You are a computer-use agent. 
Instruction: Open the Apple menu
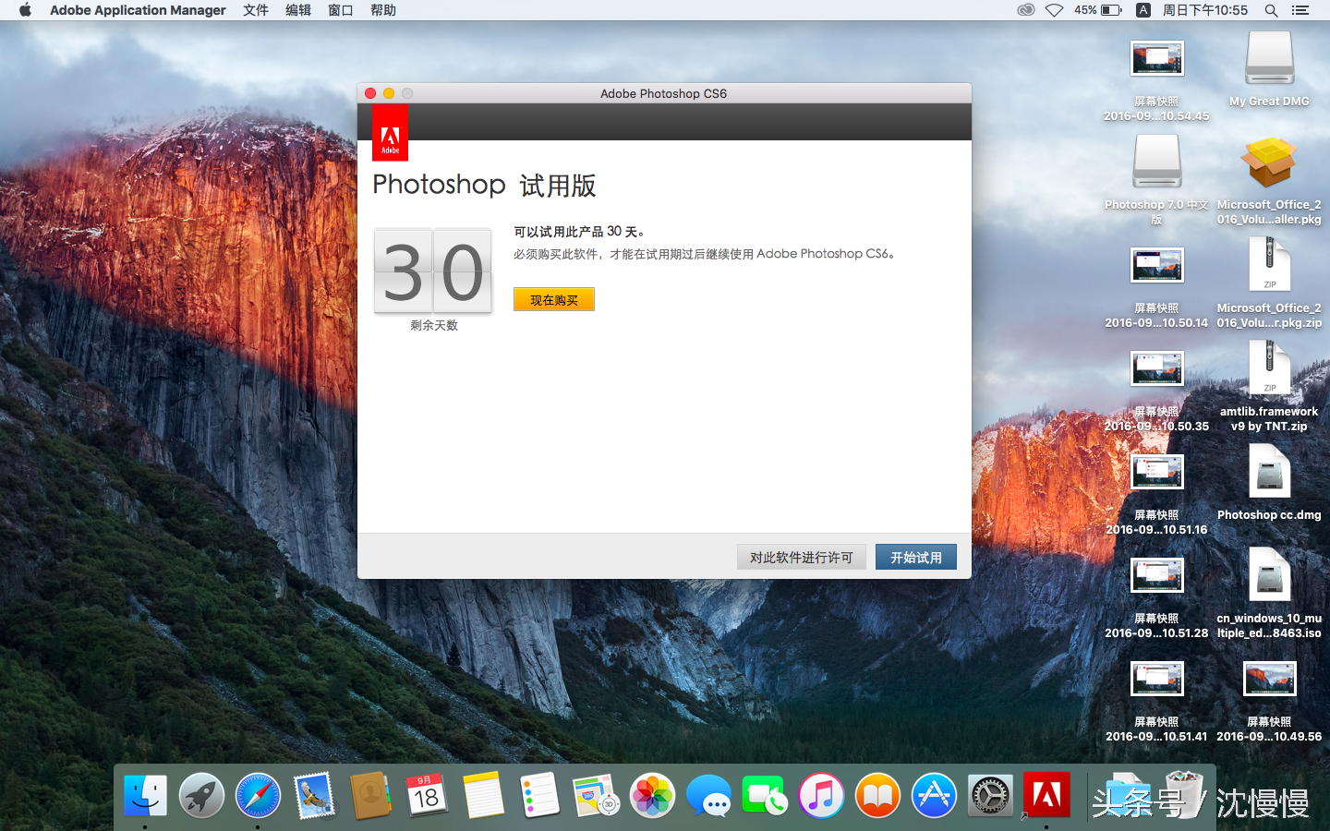(x=25, y=10)
